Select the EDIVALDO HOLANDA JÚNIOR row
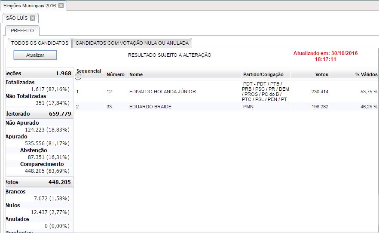Image resolution: width=379 pixels, height=233 pixels. coord(162,92)
